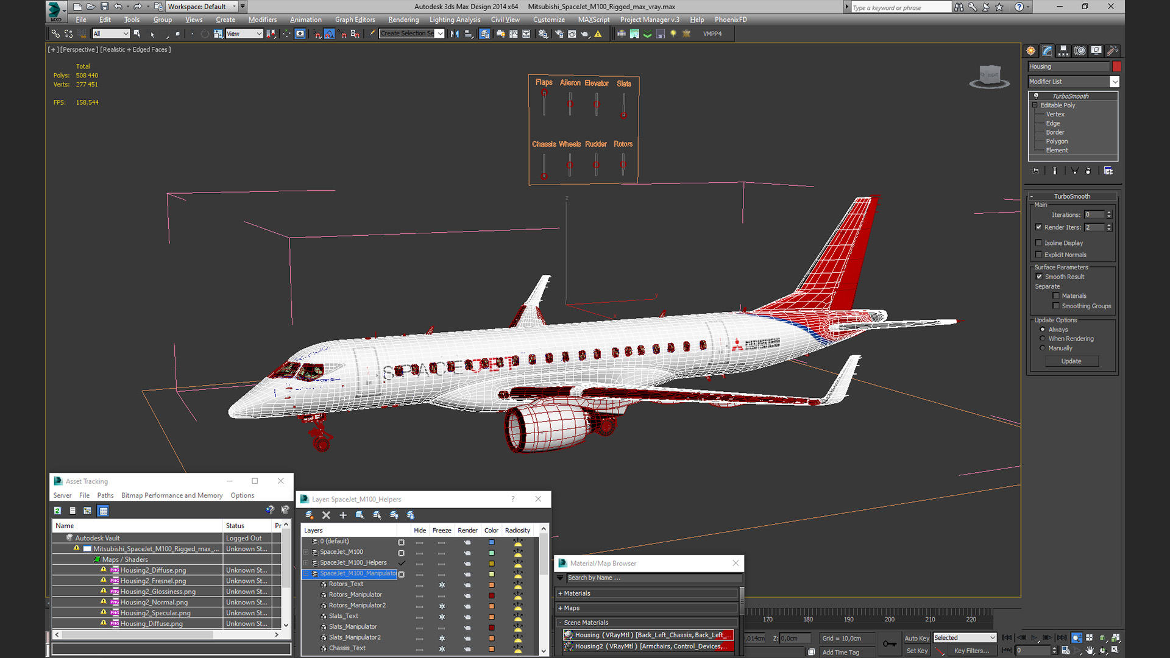Viewport: 1170px width, 658px height.
Task: Click Open File icon in title bar
Action: (91, 7)
